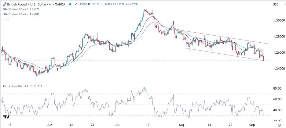Open the USD currency dropdown

(276, 5)
